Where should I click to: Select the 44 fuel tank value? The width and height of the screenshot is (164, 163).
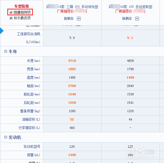tap(130, 119)
